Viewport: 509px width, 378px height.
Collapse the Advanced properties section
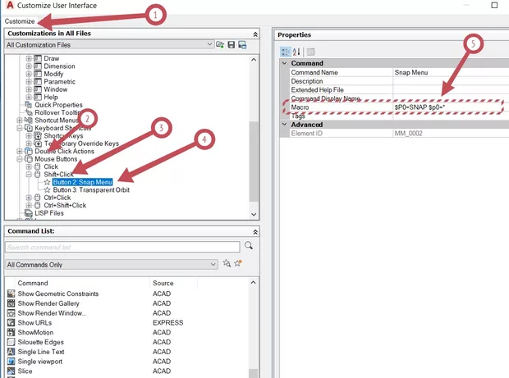[284, 125]
